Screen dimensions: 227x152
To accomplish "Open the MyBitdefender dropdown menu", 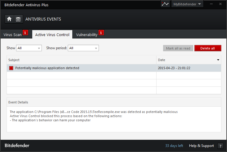I will [187, 4].
